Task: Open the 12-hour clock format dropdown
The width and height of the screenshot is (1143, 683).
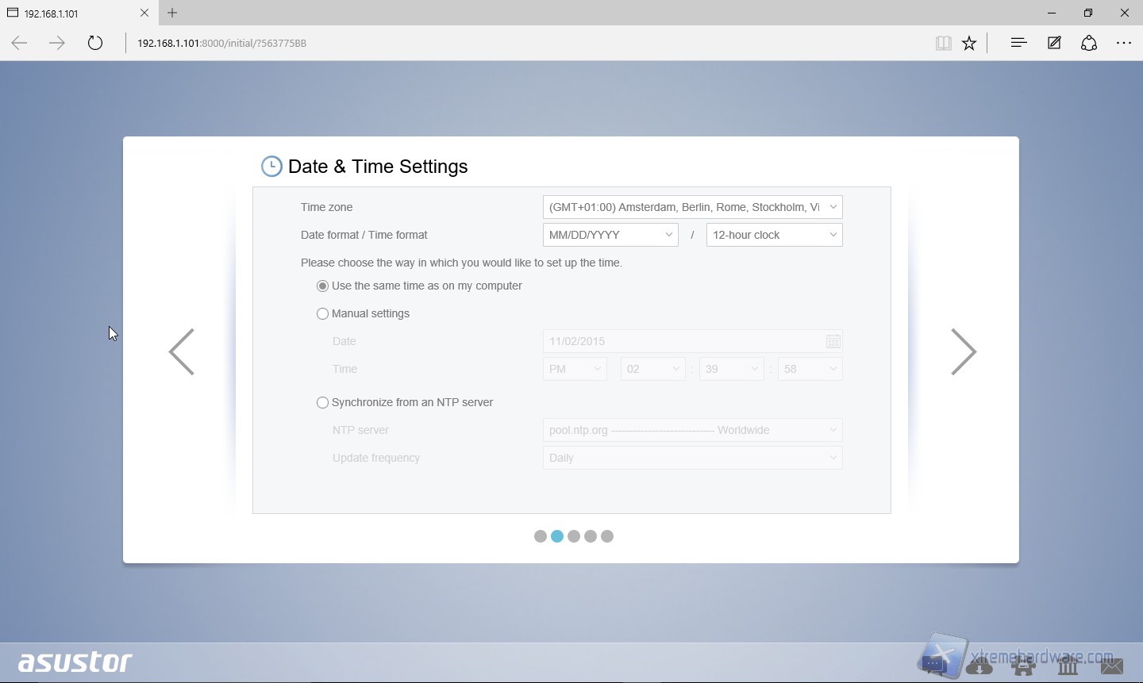Action: point(774,235)
